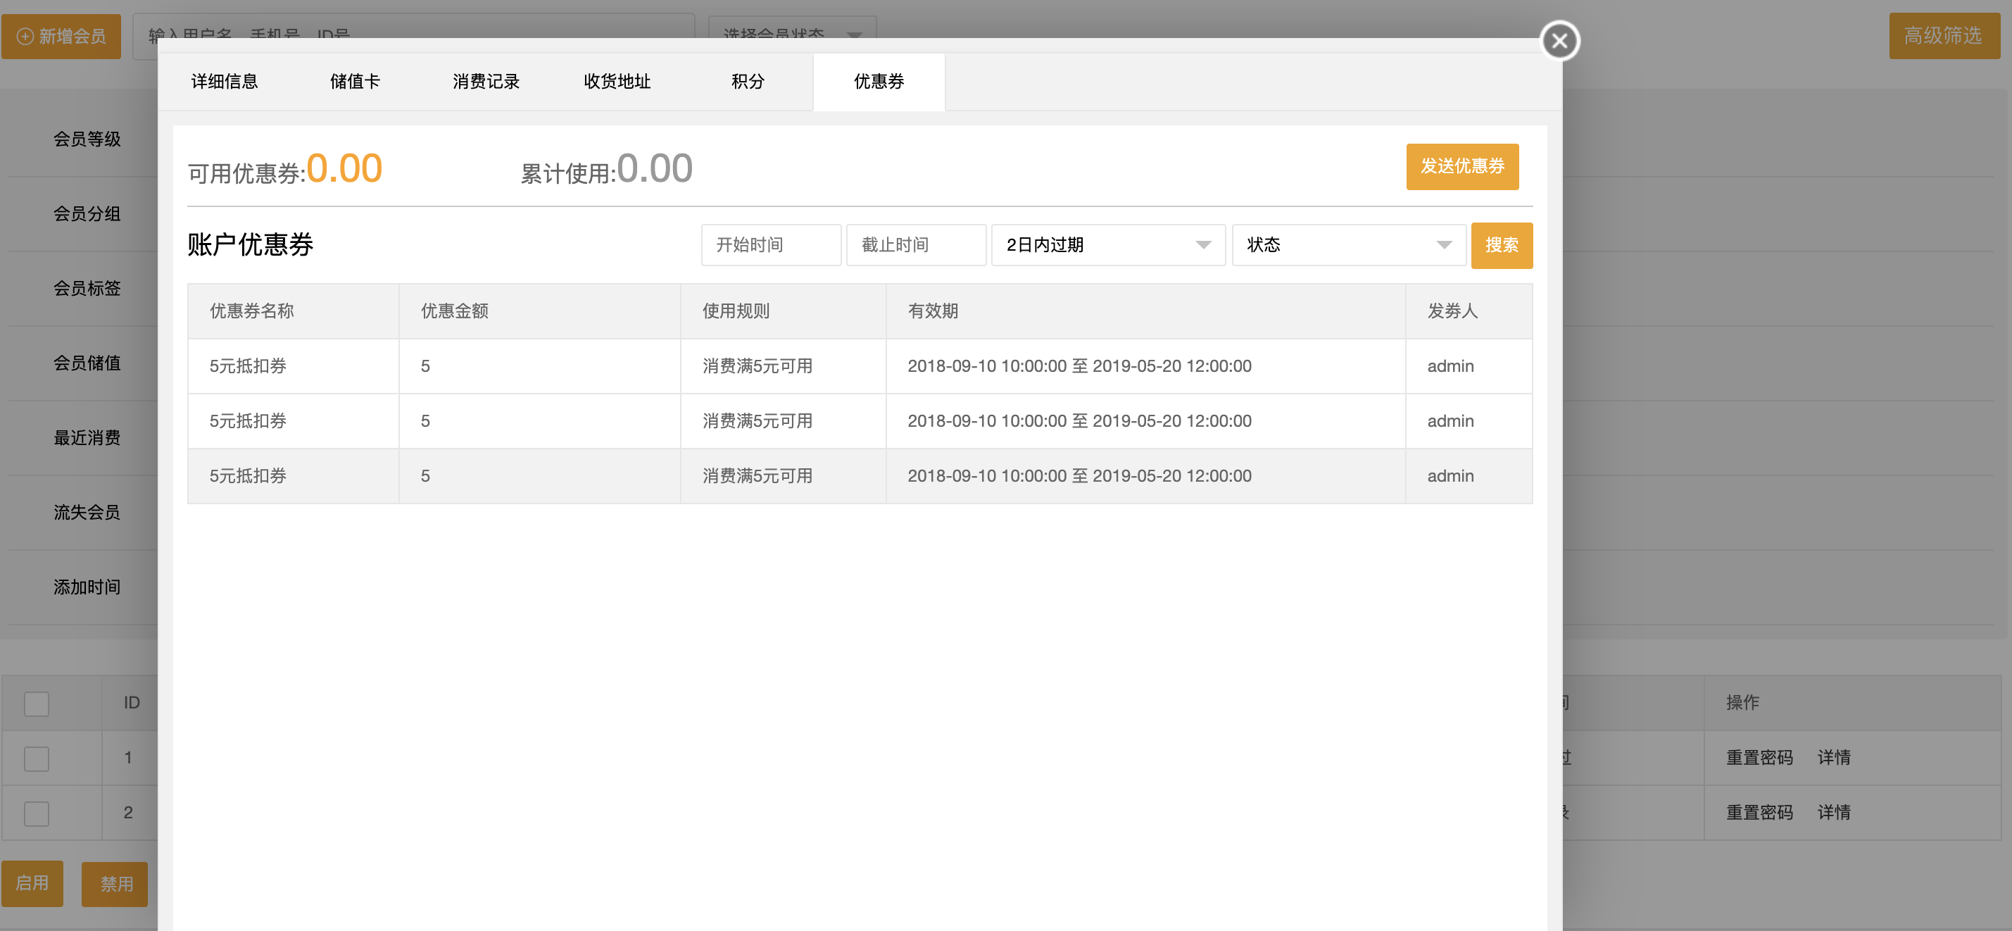Open the 详细信息 tab

click(x=224, y=81)
